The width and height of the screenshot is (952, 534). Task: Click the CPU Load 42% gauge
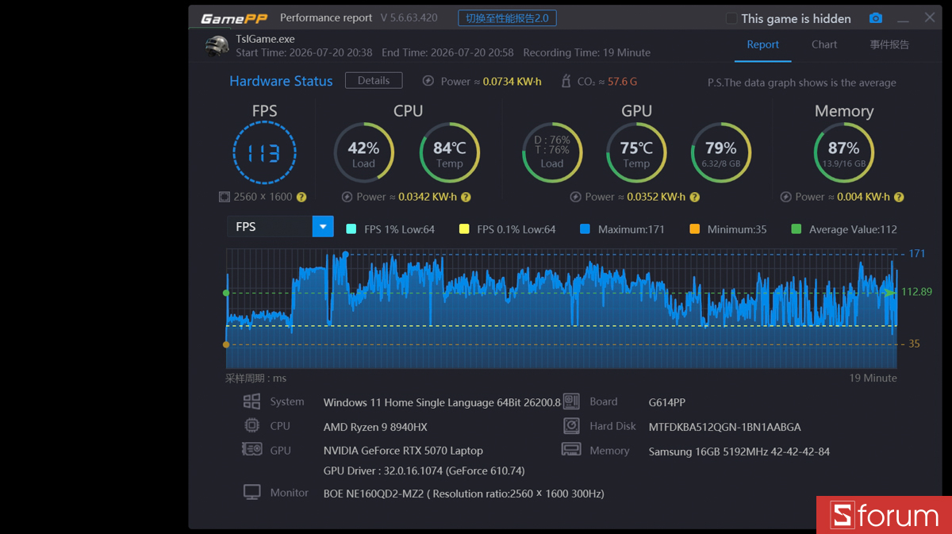pos(363,152)
